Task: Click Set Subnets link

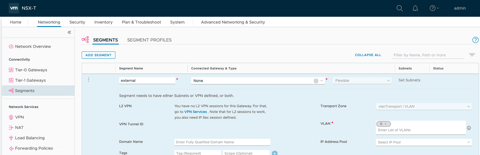Action: [x=409, y=80]
